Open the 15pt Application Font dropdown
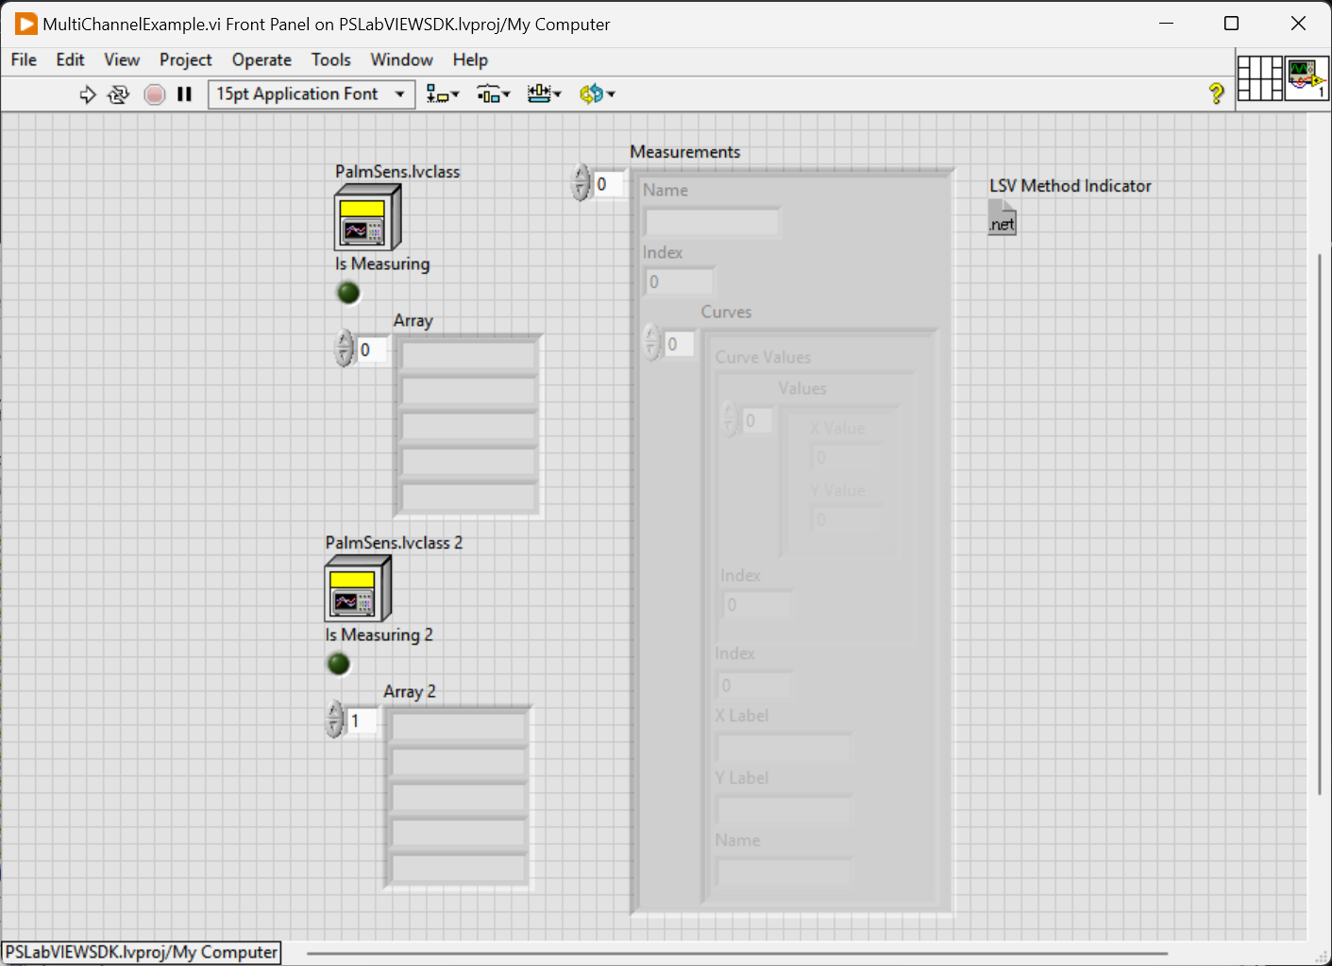 pyautogui.click(x=311, y=94)
